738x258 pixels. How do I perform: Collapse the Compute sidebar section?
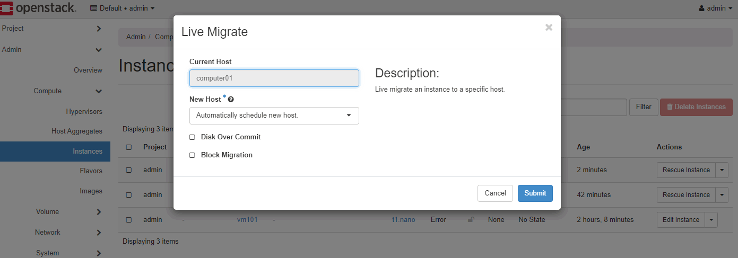[99, 91]
